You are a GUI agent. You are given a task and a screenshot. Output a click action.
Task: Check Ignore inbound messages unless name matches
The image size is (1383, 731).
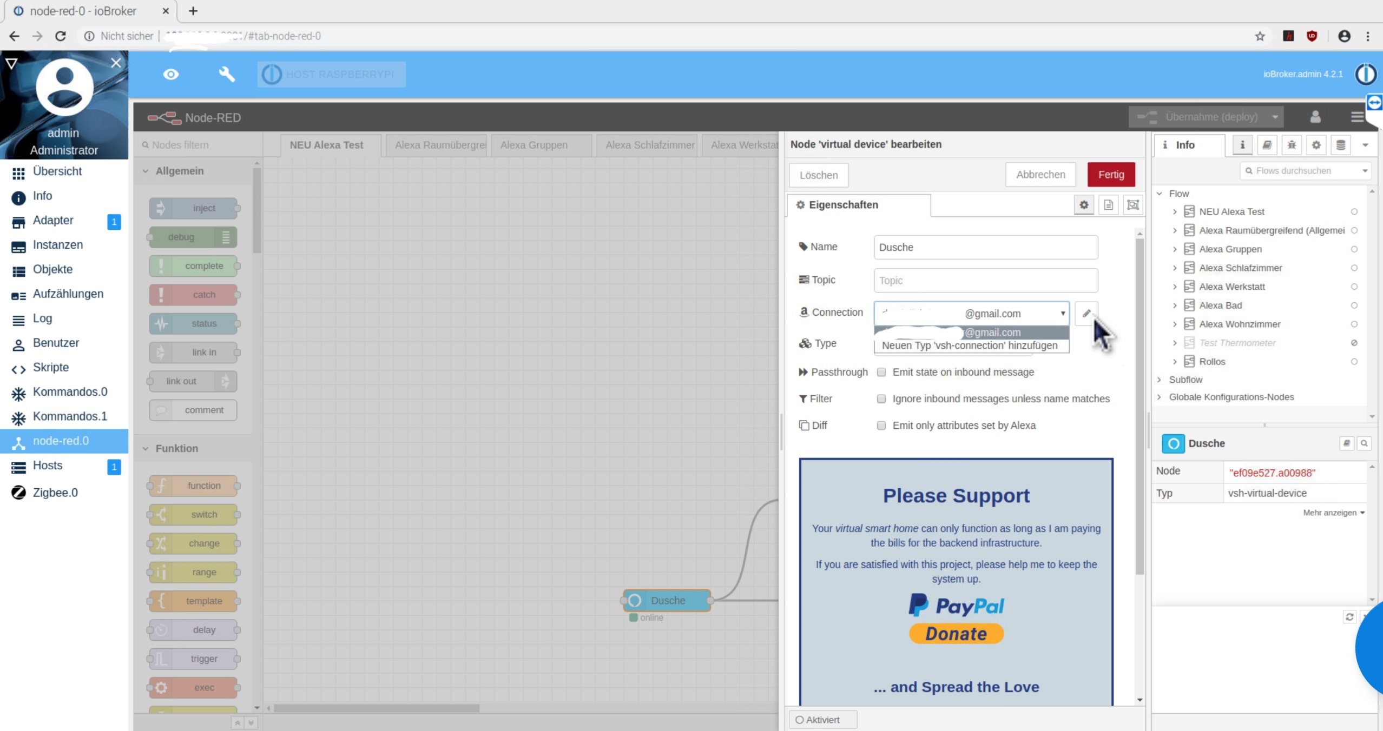coord(881,398)
